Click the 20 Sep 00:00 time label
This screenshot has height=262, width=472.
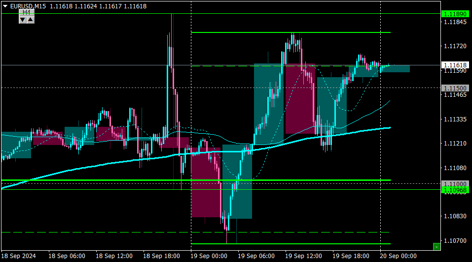(398, 256)
